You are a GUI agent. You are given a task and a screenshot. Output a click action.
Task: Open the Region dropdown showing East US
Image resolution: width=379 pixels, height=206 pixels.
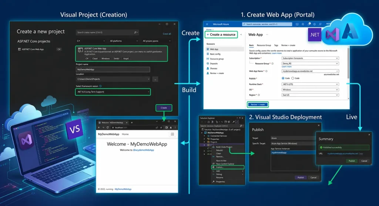310,95
